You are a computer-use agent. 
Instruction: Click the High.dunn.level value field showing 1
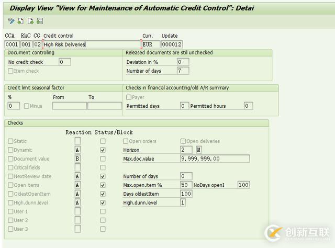tap(183, 202)
